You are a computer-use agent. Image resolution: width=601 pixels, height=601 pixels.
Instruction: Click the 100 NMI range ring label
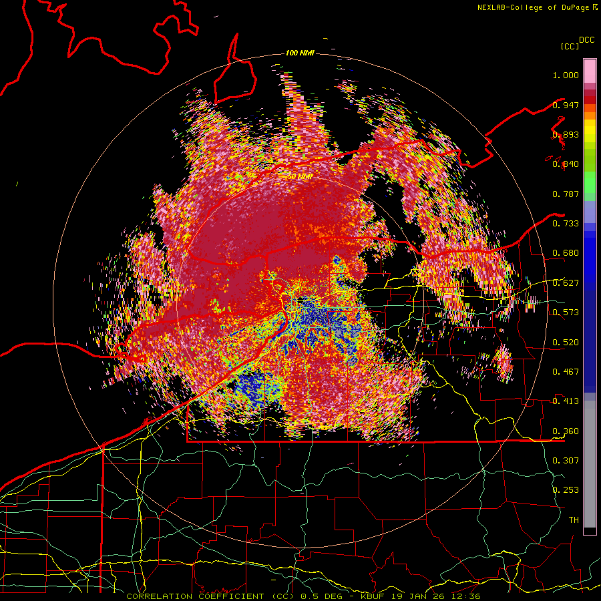click(x=300, y=53)
